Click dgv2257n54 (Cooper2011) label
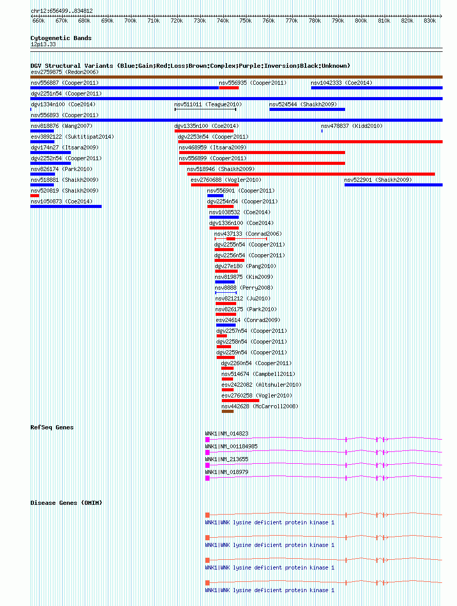 [252, 332]
